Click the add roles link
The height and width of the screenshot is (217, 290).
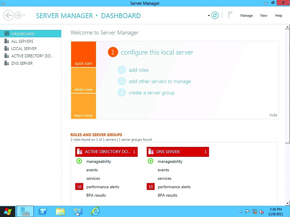tap(139, 70)
